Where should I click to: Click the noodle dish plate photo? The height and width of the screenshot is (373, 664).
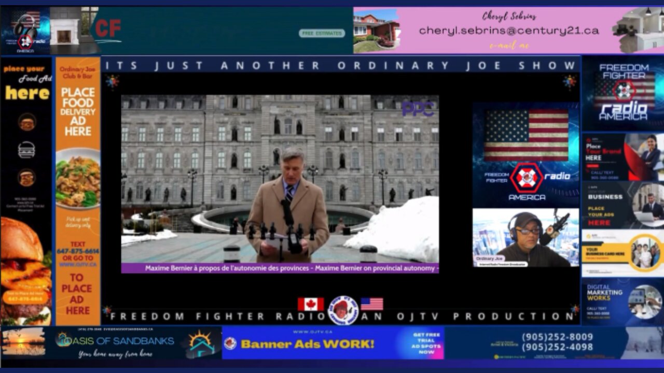[78, 179]
